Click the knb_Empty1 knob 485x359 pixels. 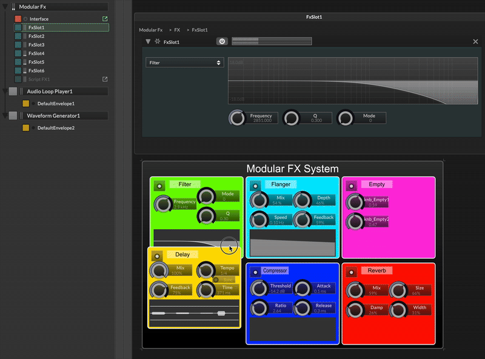click(355, 202)
